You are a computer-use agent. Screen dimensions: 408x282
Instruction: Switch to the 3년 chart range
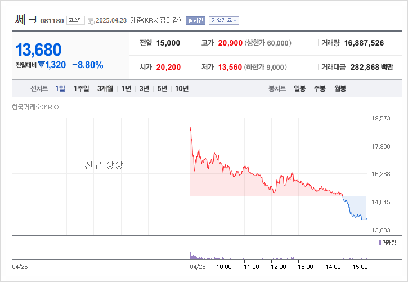coord(144,88)
